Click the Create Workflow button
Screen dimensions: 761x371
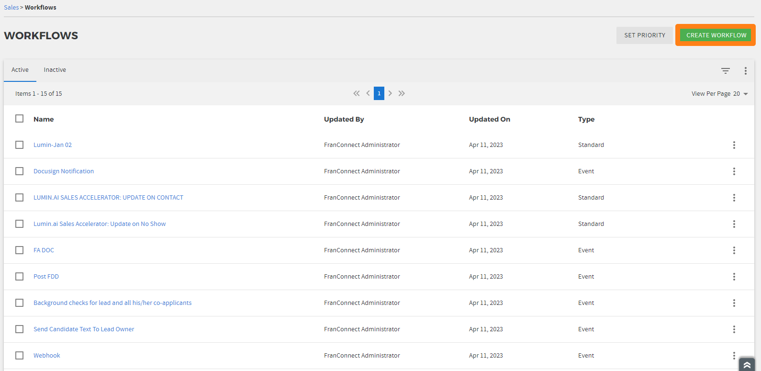(x=716, y=35)
